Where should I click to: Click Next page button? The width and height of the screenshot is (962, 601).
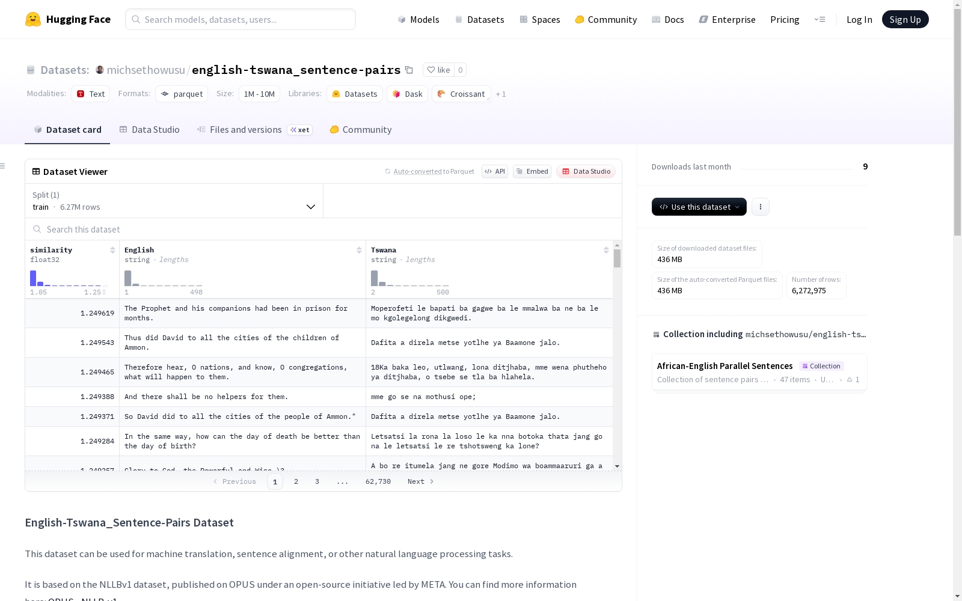[x=420, y=481]
